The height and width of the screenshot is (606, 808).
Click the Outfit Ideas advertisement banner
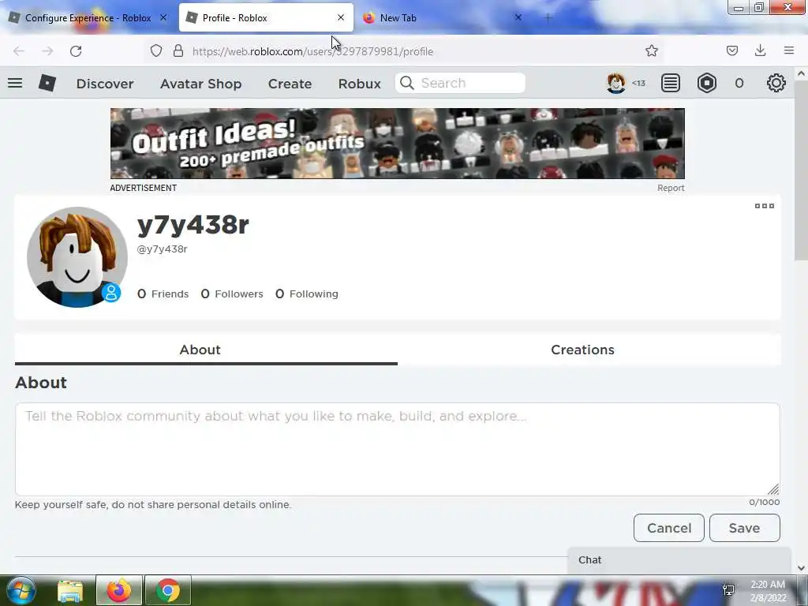(398, 144)
